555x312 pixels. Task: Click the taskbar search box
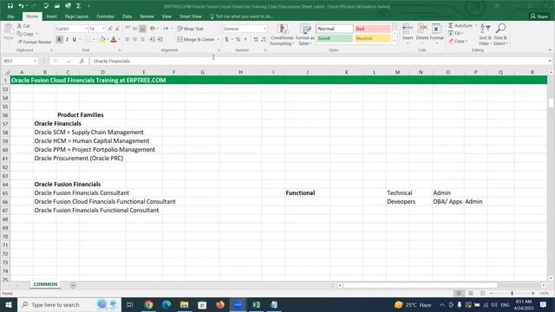coord(69,304)
